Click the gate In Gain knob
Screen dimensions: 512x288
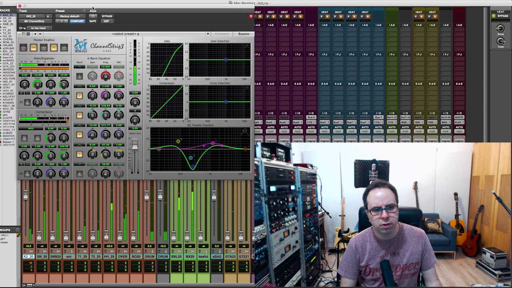[24, 84]
